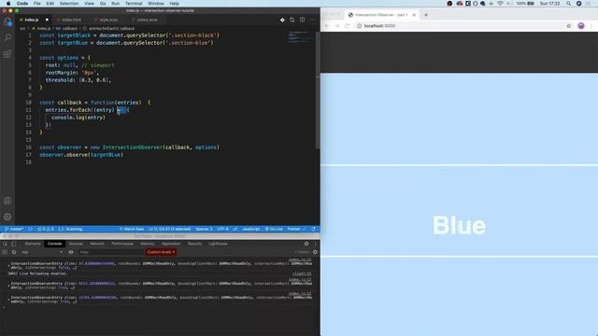Create live expression with eye icon
This screenshot has width=598, height=336.
tap(71, 252)
